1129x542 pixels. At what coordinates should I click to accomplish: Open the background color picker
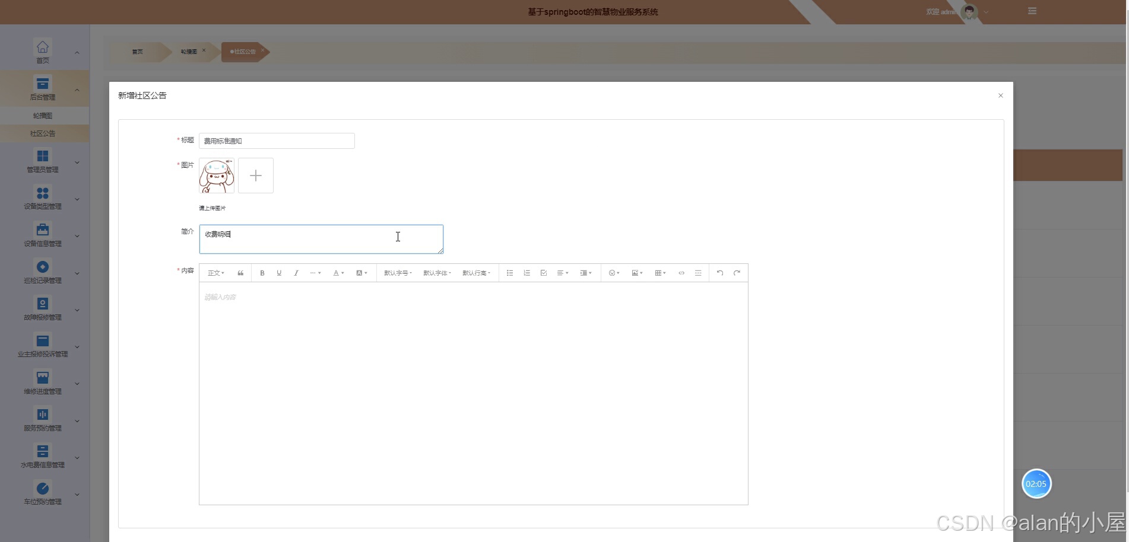coord(361,273)
